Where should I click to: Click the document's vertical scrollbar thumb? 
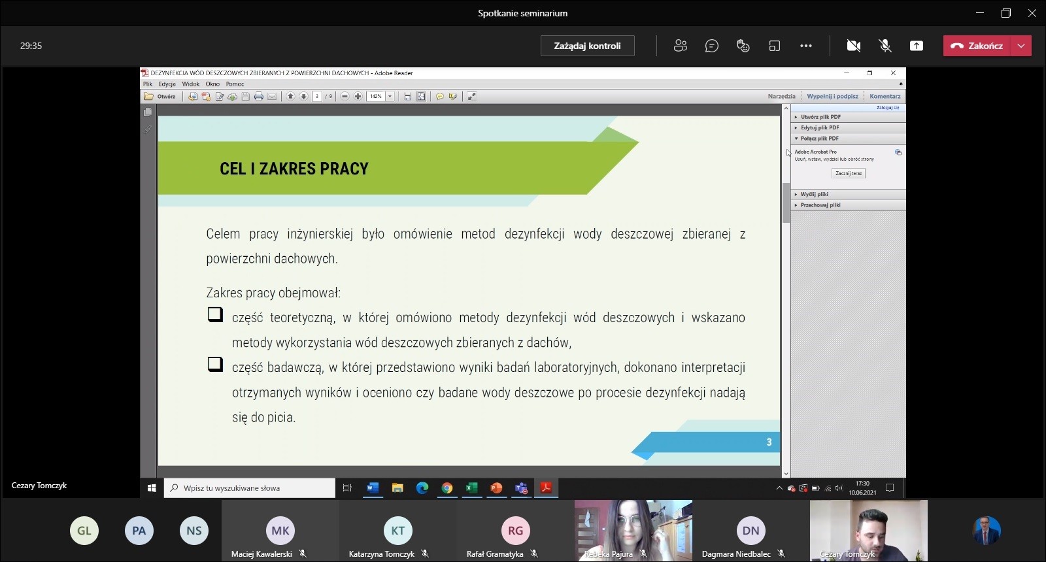786,203
